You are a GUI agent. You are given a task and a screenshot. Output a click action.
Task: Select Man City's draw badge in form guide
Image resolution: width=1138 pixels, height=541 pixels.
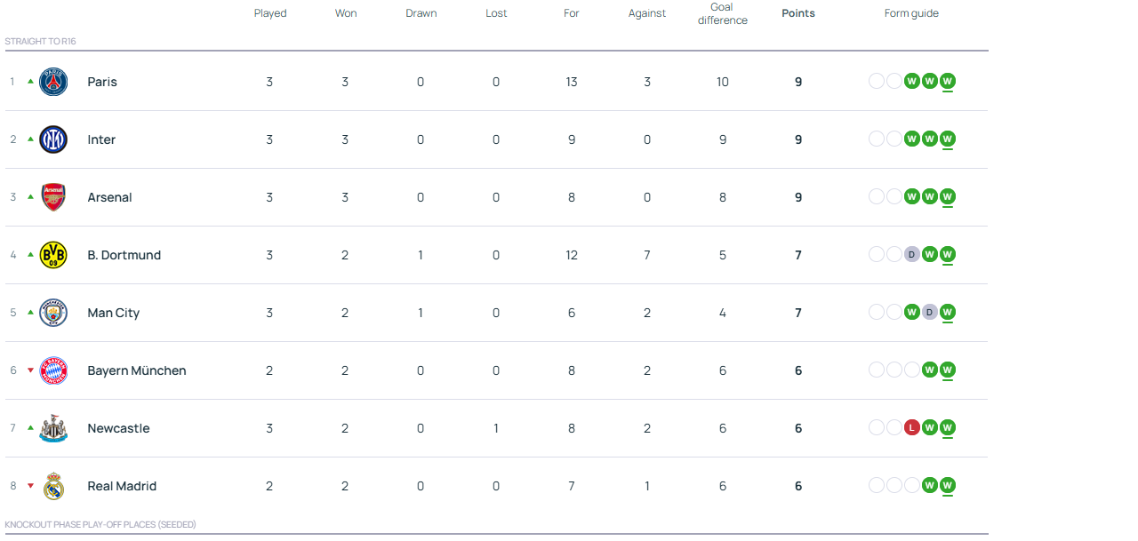point(929,313)
